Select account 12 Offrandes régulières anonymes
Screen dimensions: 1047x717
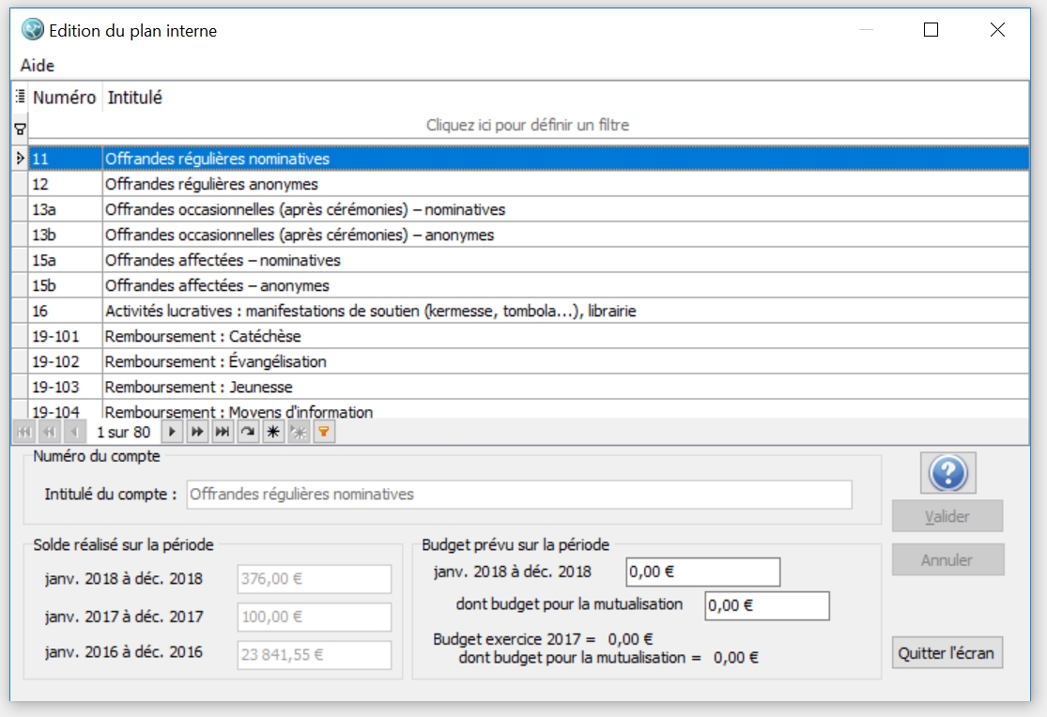pyautogui.click(x=211, y=184)
